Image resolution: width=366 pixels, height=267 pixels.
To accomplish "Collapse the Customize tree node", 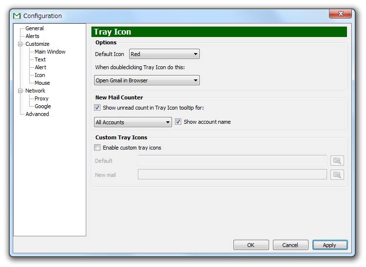I will coord(20,44).
